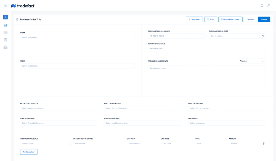
Task: Click the Purchase Order Number field
Action: (x=176, y=36)
